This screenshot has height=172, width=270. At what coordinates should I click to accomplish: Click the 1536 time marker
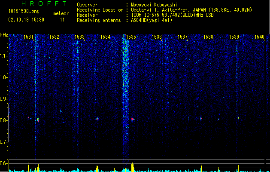pyautogui.click(x=157, y=37)
